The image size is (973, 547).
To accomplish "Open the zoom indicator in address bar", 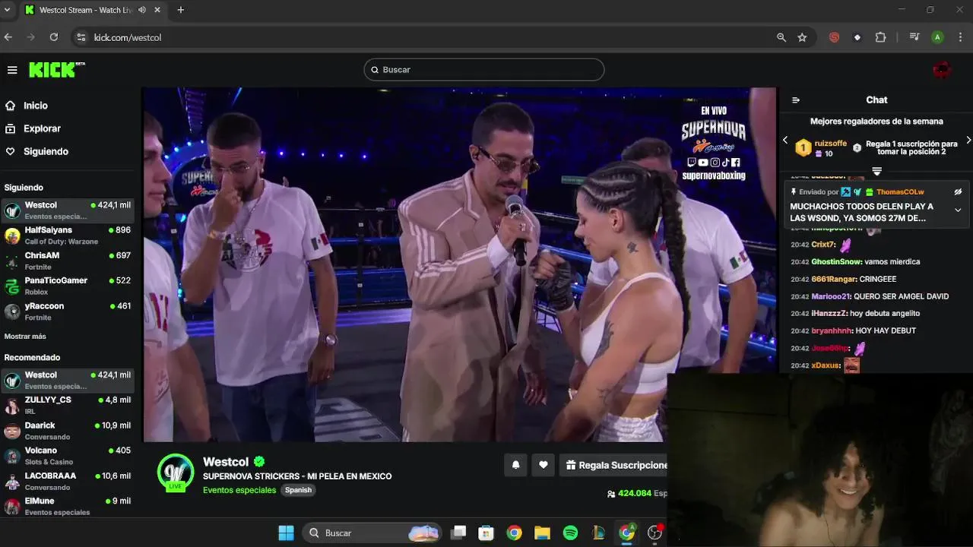I will [781, 37].
